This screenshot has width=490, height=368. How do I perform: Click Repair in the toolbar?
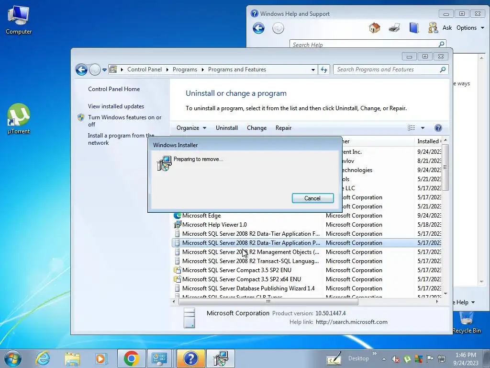point(283,127)
